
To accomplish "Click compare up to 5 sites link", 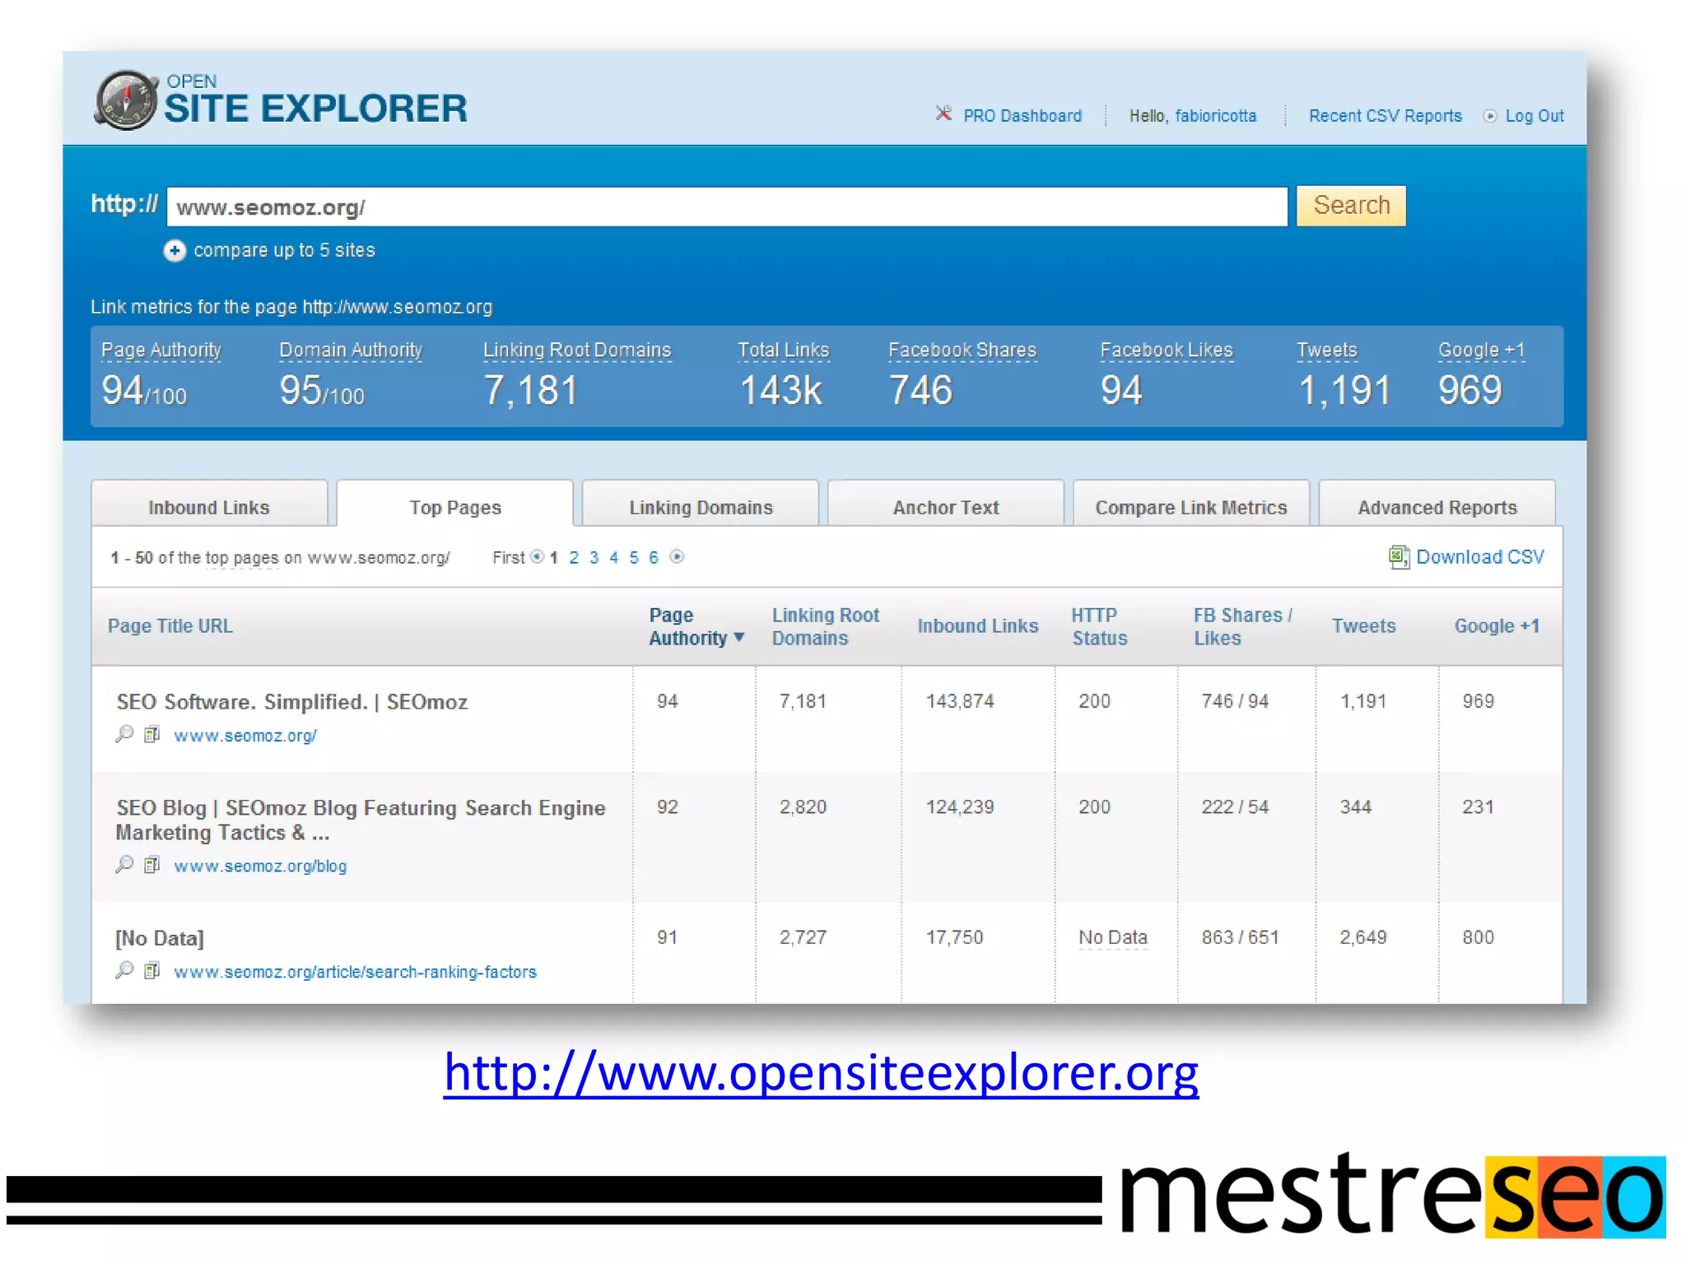I will (284, 250).
